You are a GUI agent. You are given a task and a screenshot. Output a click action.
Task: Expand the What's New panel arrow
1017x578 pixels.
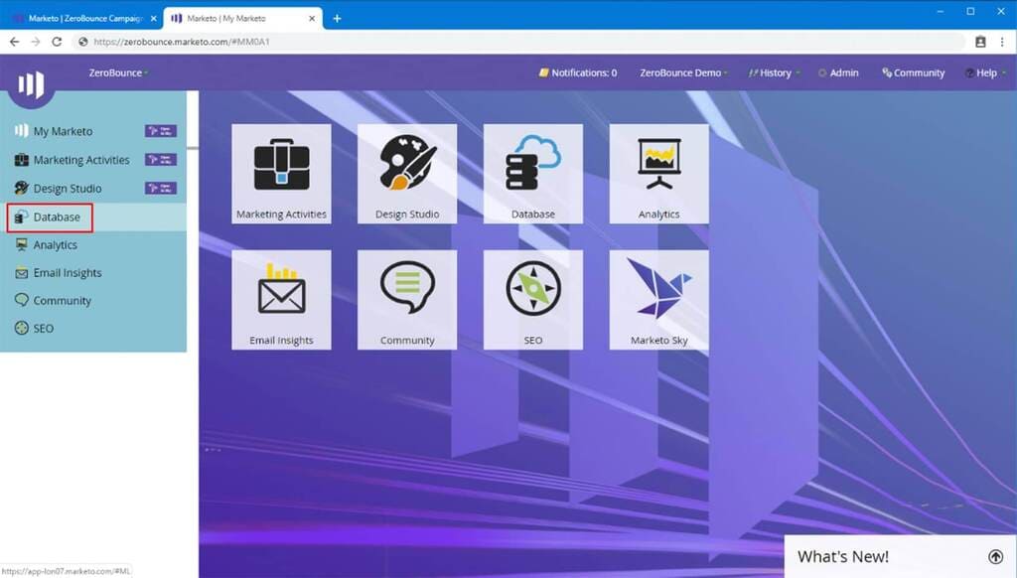995,556
